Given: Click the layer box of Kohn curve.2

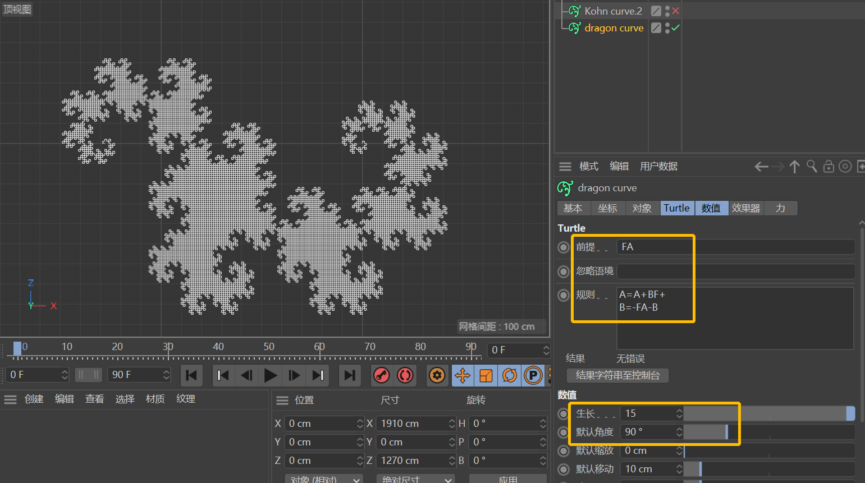Looking at the screenshot, I should tap(656, 11).
